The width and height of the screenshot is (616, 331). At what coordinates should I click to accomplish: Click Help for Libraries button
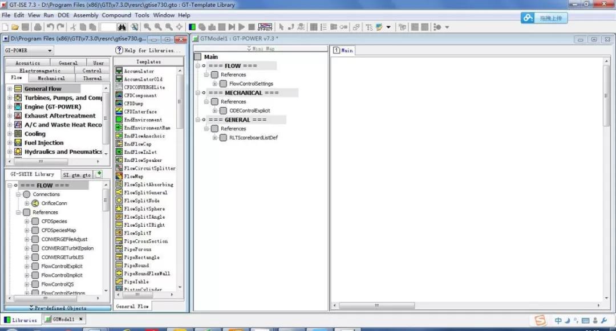point(147,51)
